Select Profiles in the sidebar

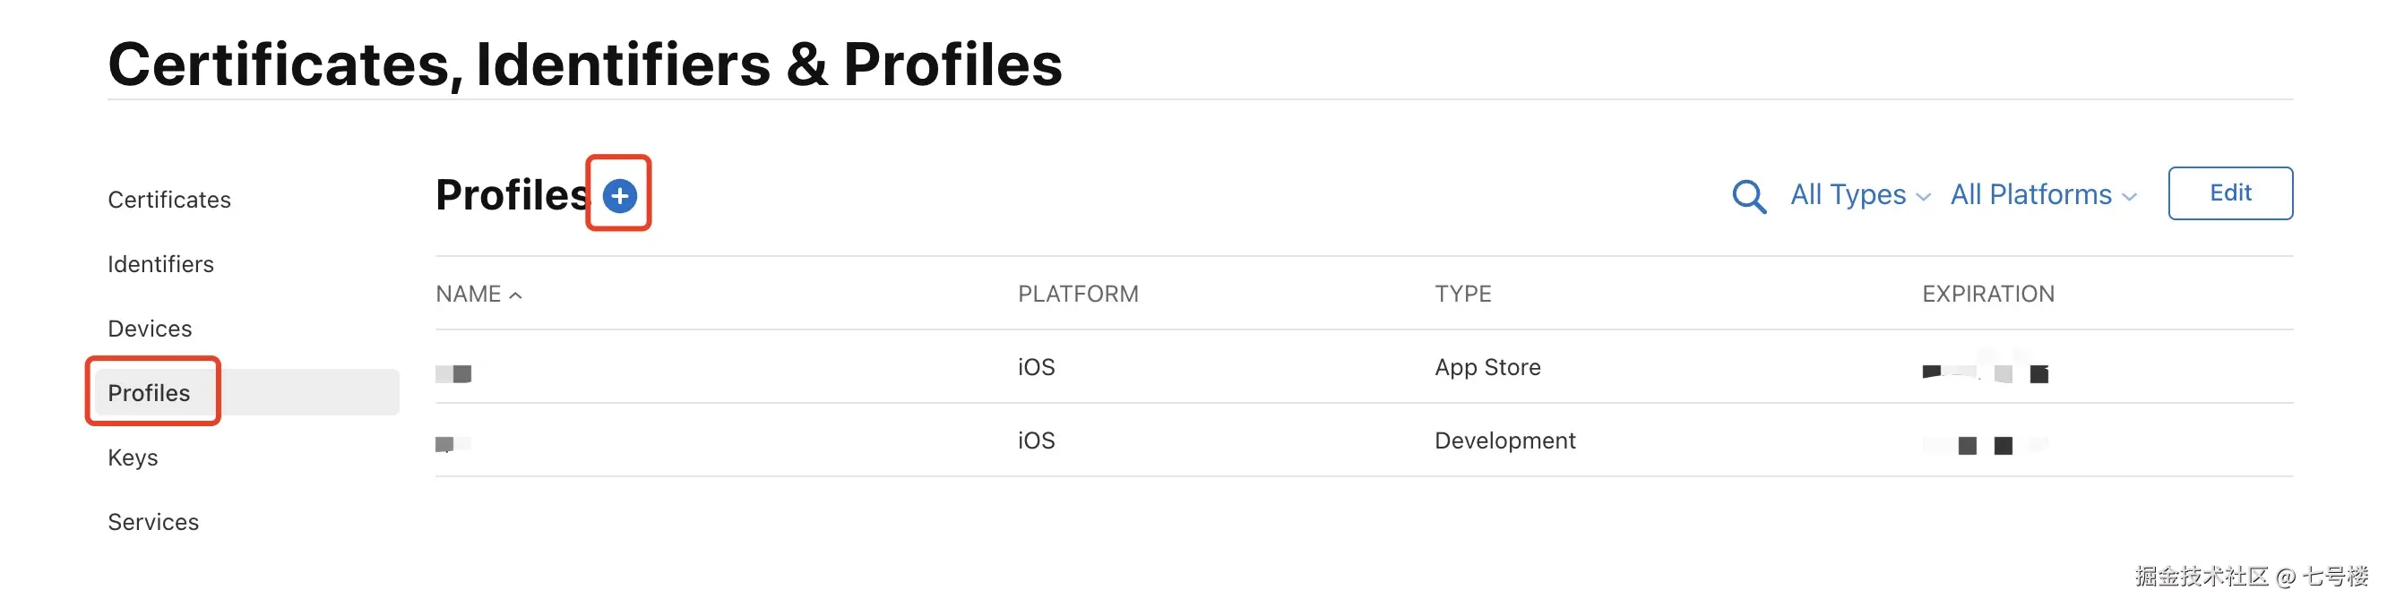click(149, 393)
